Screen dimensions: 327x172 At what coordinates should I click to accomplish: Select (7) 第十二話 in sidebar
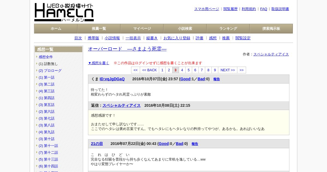coord(48,153)
